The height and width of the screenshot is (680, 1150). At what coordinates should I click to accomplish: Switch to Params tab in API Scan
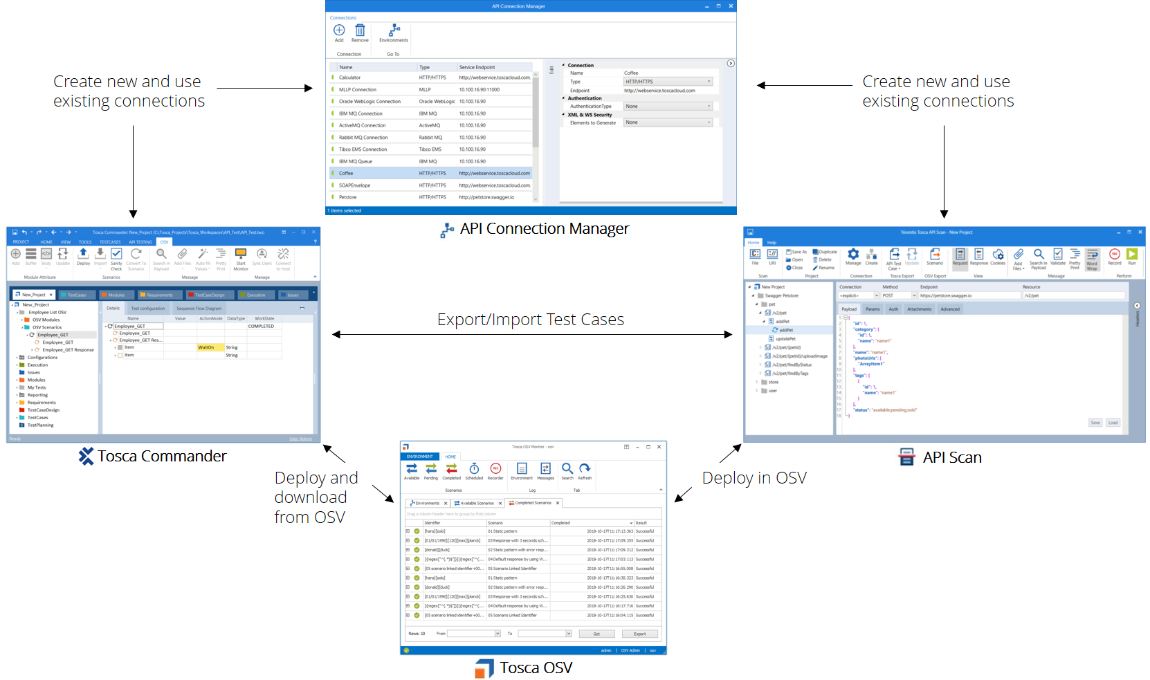pyautogui.click(x=873, y=309)
